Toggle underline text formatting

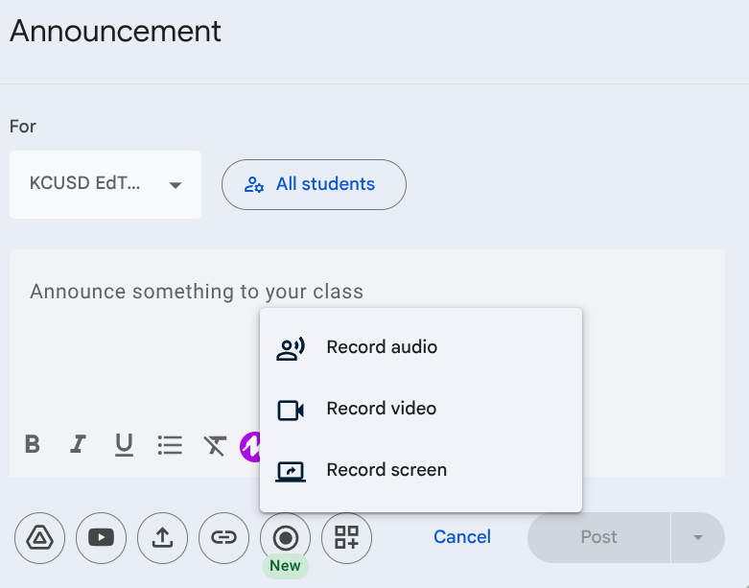tap(124, 445)
